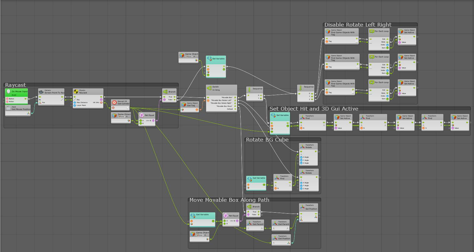Click the On Mouse Input event mouse icon
The image size is (474, 252).
point(8,91)
